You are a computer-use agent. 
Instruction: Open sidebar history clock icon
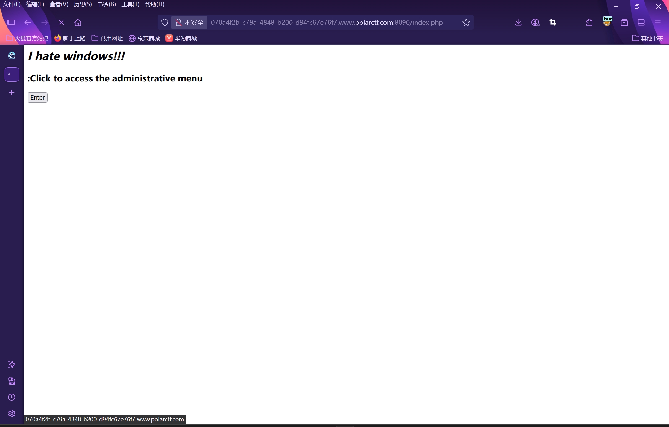(12, 397)
